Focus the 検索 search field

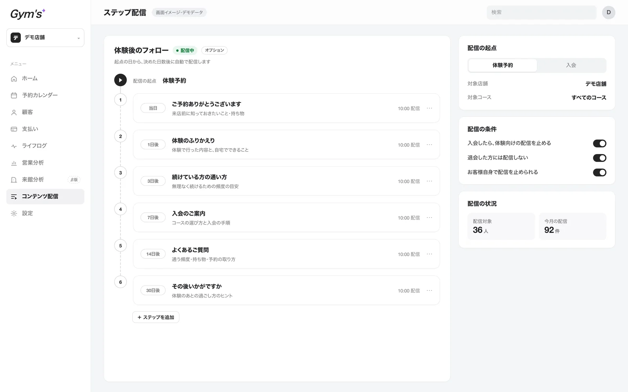tap(542, 13)
